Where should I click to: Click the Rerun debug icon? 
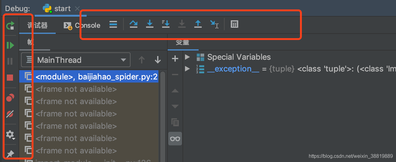[x=10, y=26]
